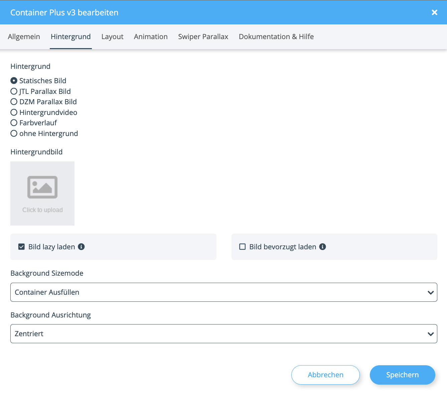Image resolution: width=447 pixels, height=397 pixels.
Task: Switch to the Allgemein tab
Action: (x=24, y=37)
